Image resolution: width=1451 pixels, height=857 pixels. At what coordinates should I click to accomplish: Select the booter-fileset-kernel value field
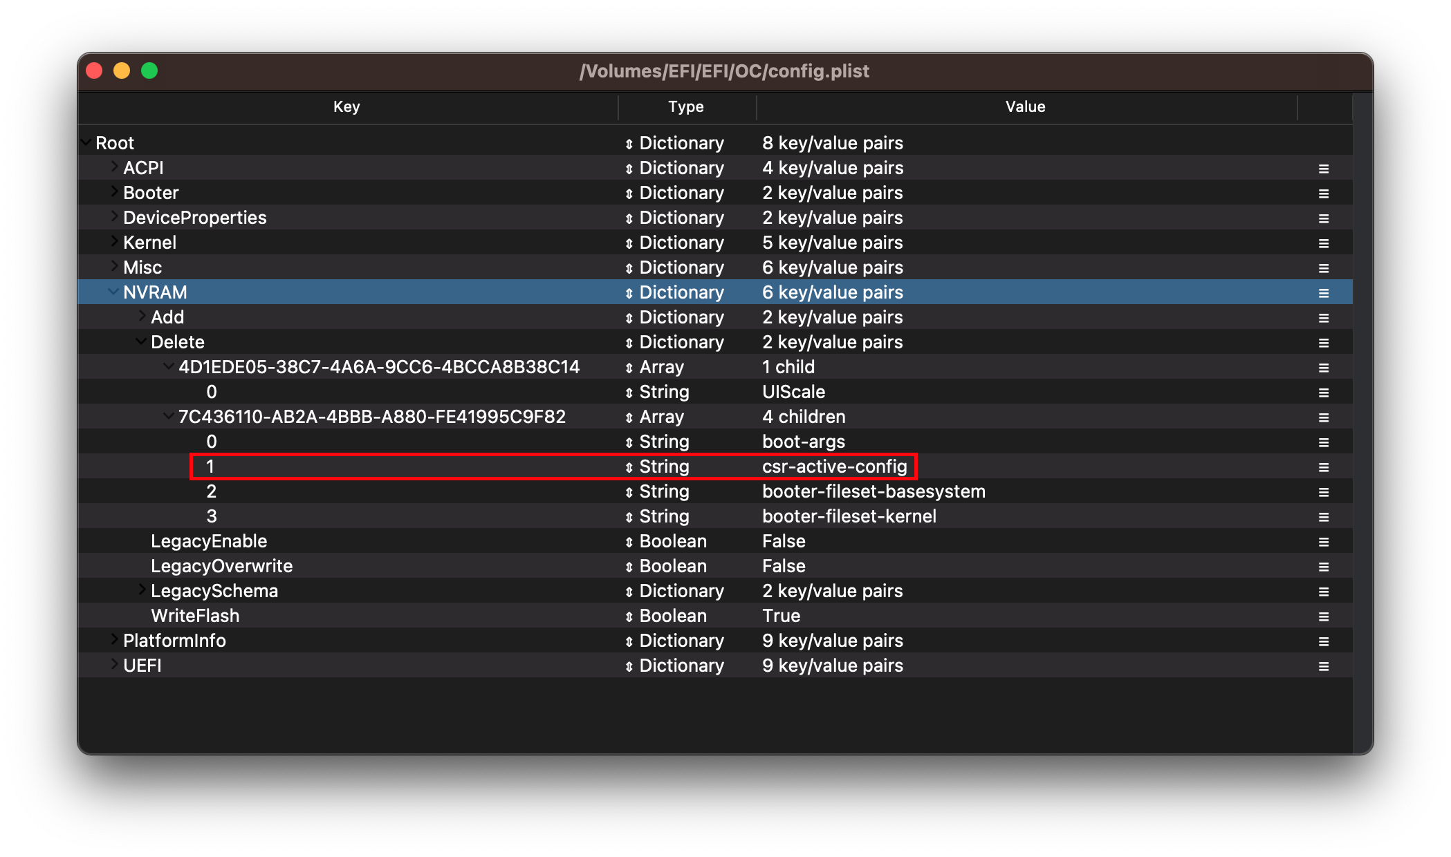[849, 516]
